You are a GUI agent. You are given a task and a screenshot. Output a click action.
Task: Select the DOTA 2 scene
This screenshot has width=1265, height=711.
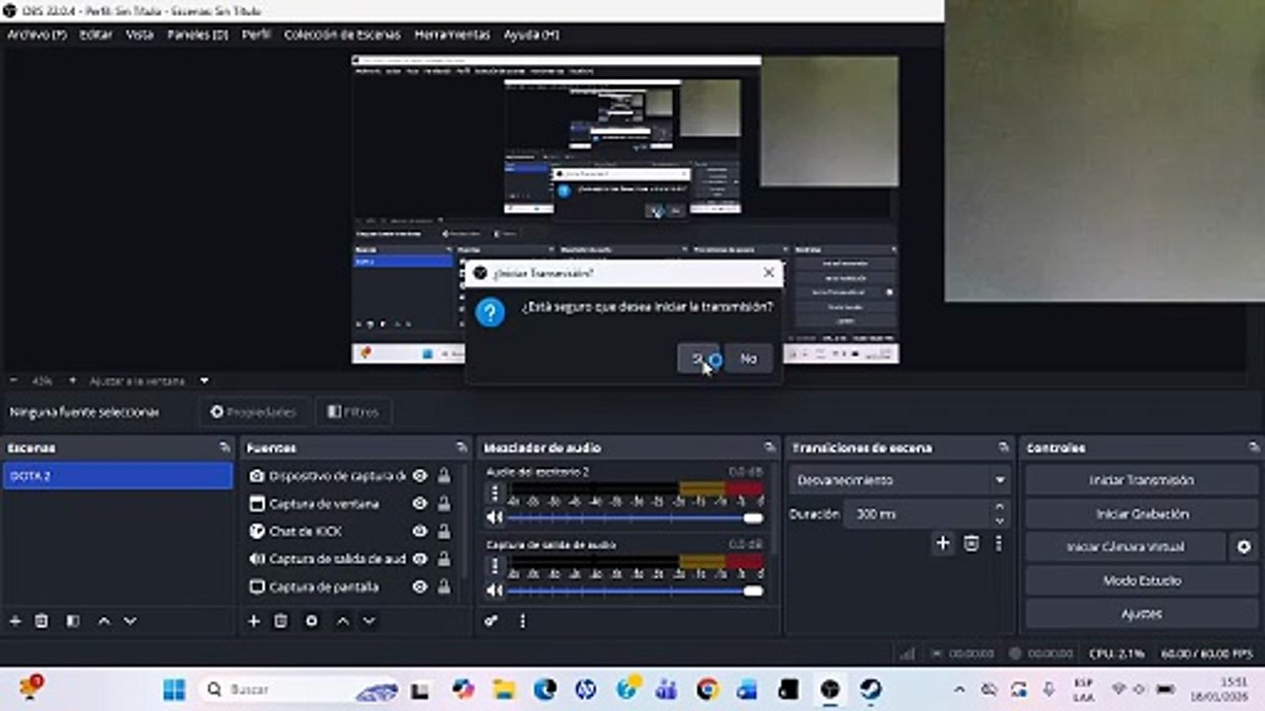[x=119, y=476]
